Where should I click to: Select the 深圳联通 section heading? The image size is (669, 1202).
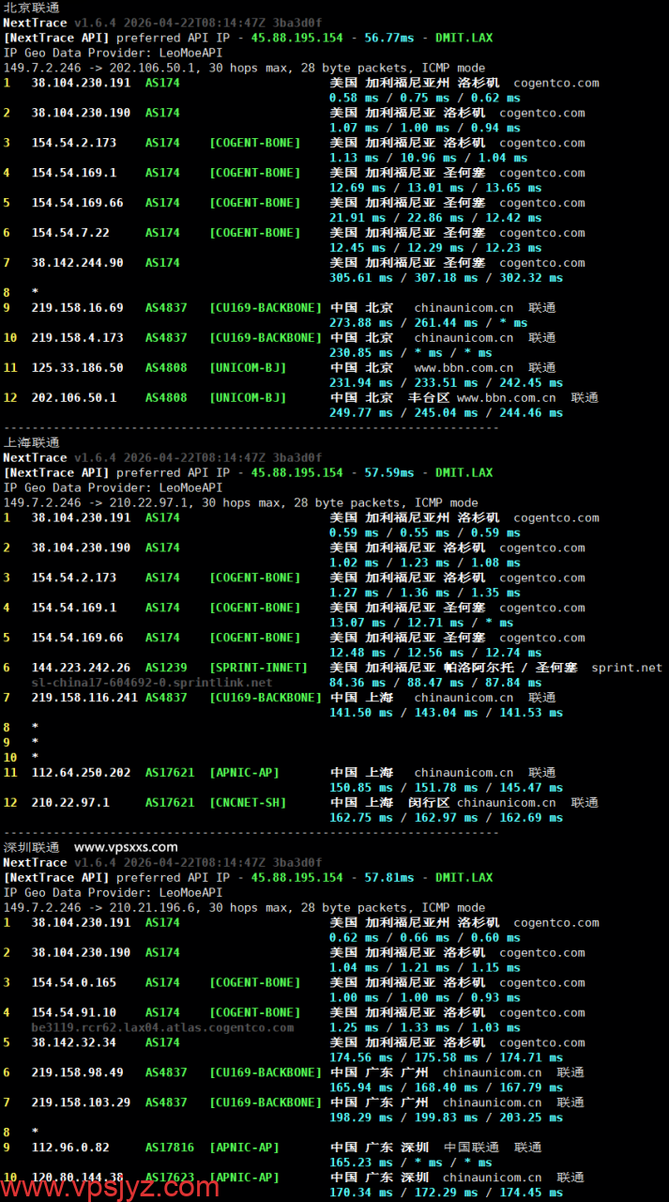(x=31, y=847)
